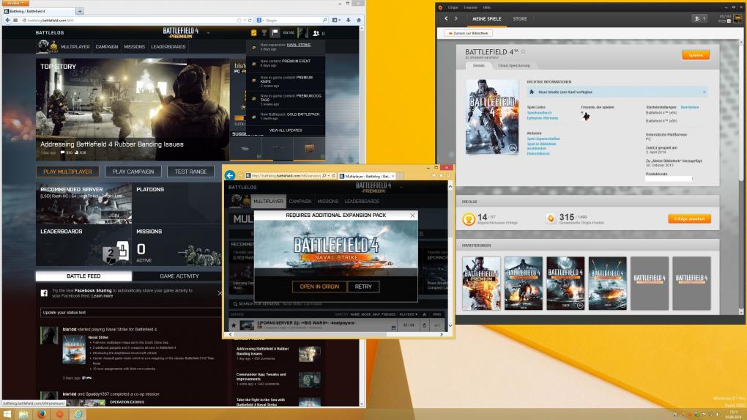Open Origin from the taskbar

pyautogui.click(x=59, y=414)
